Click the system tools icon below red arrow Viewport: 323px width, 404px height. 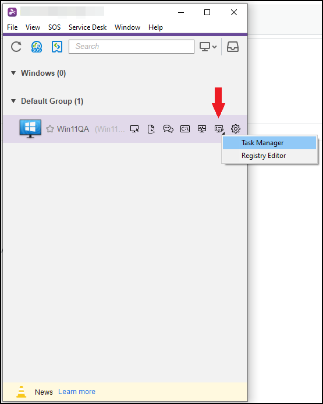pyautogui.click(x=219, y=129)
